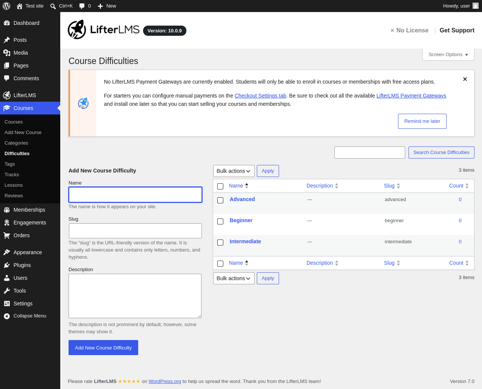Open the WordPress.org rating link

point(165,381)
